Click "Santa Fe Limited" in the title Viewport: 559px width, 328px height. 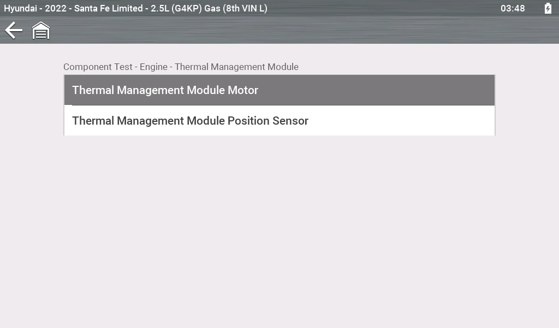click(108, 8)
